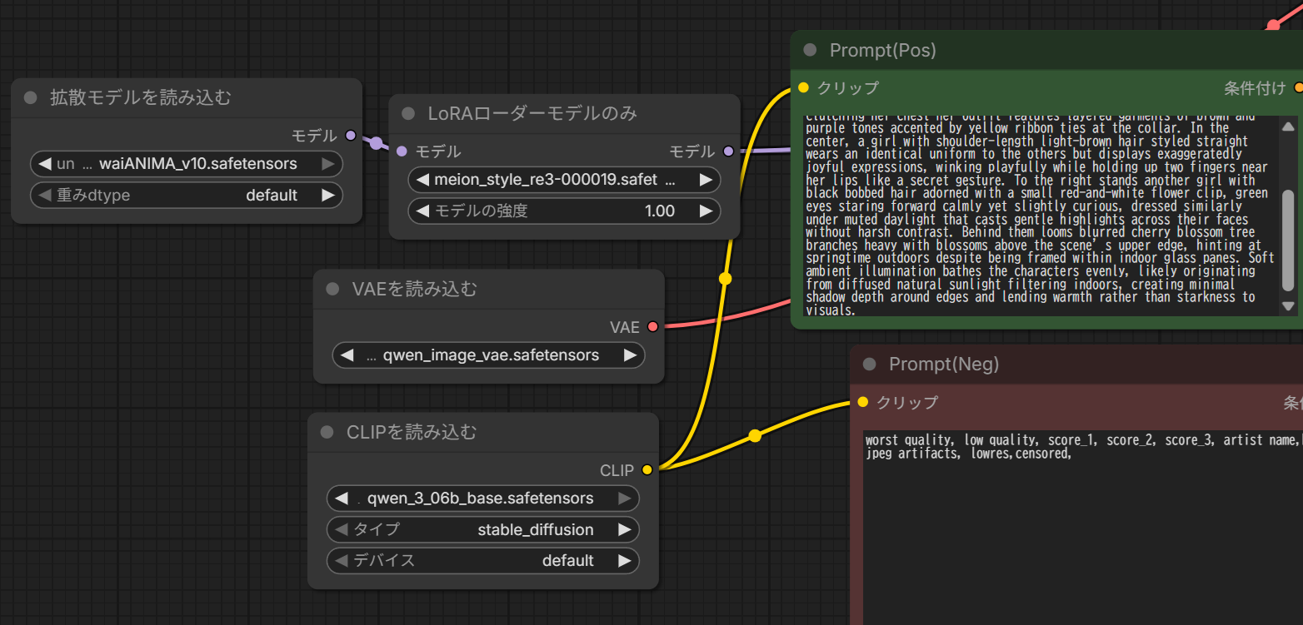Open the qwen_image_vae.safetensors VAE selector

coord(488,355)
